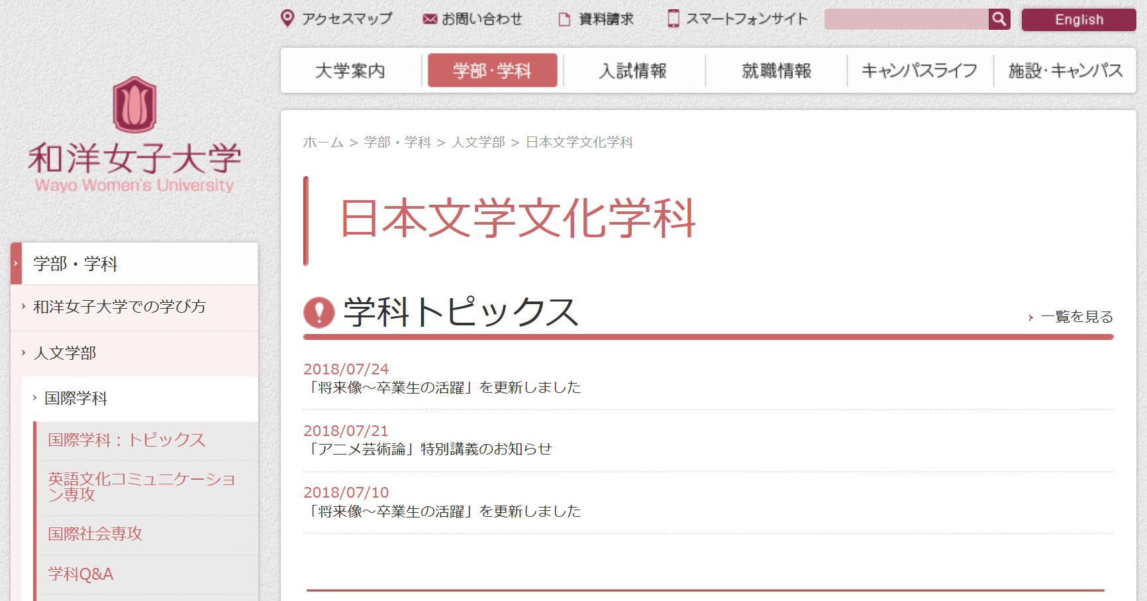
Task: Open 学部・学科 breadcrumb link
Action: pyautogui.click(x=397, y=142)
